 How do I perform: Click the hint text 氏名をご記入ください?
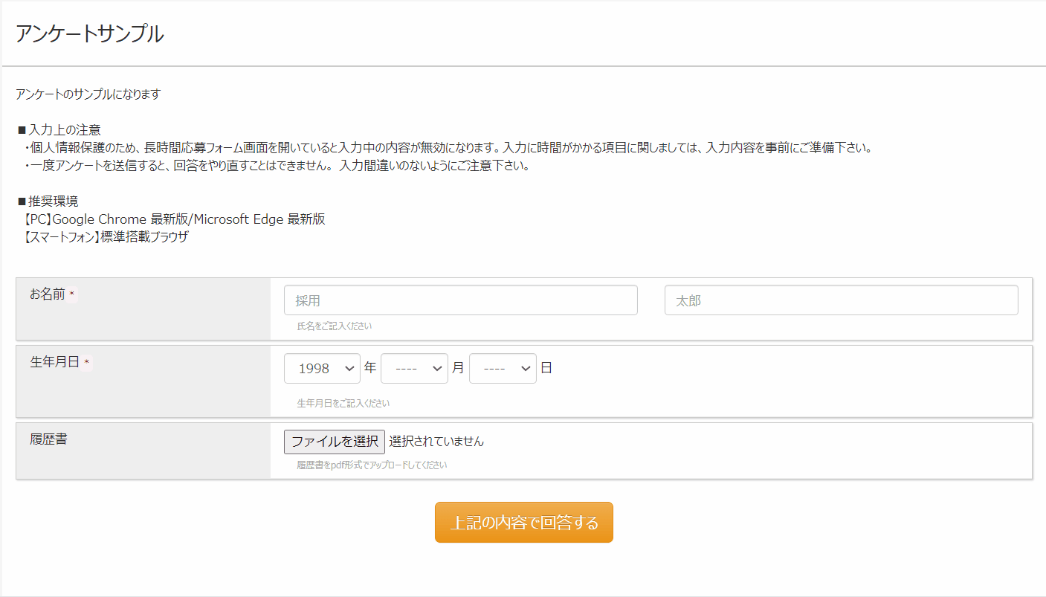[335, 326]
